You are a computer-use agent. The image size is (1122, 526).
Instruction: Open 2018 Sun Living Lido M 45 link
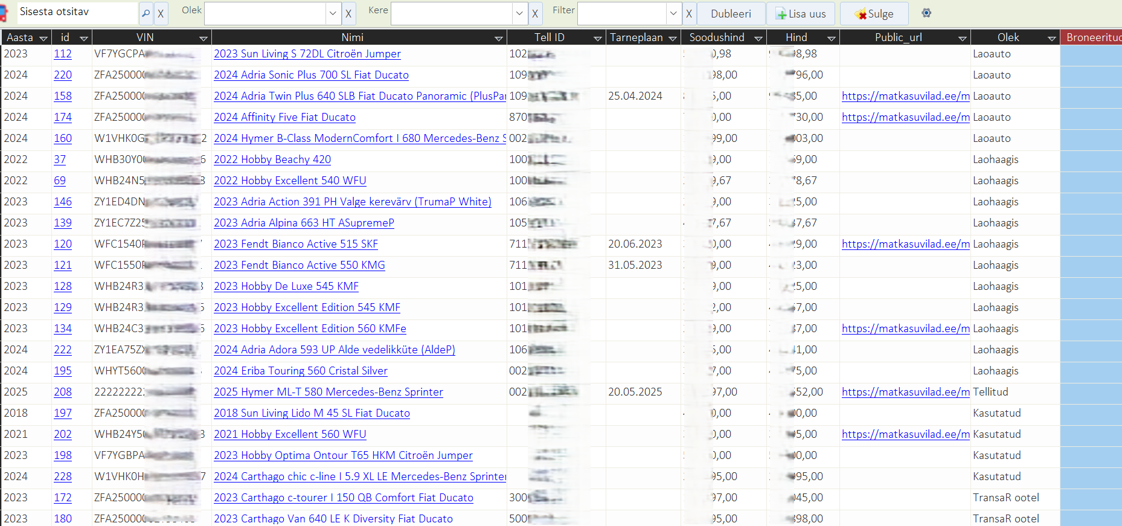tap(312, 413)
